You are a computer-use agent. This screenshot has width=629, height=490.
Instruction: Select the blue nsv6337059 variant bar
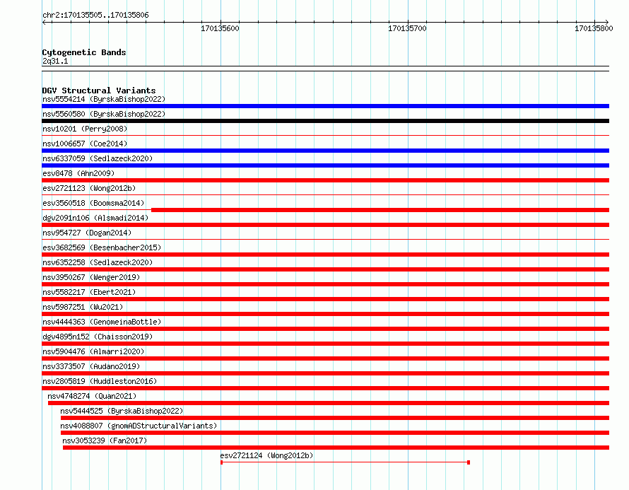pyautogui.click(x=325, y=165)
